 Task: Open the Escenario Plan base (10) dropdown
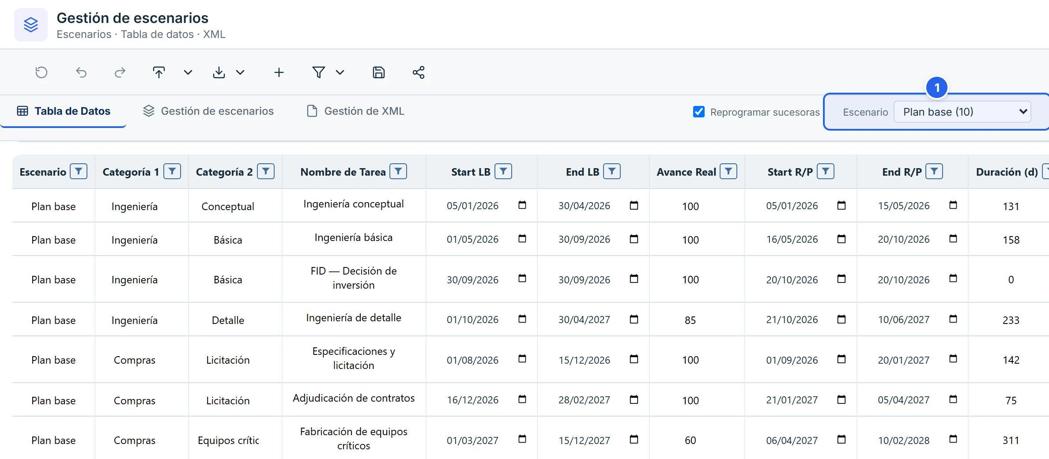[x=962, y=112]
